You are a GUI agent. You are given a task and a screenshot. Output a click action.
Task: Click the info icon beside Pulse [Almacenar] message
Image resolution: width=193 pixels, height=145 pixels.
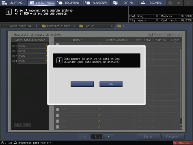tap(9, 12)
